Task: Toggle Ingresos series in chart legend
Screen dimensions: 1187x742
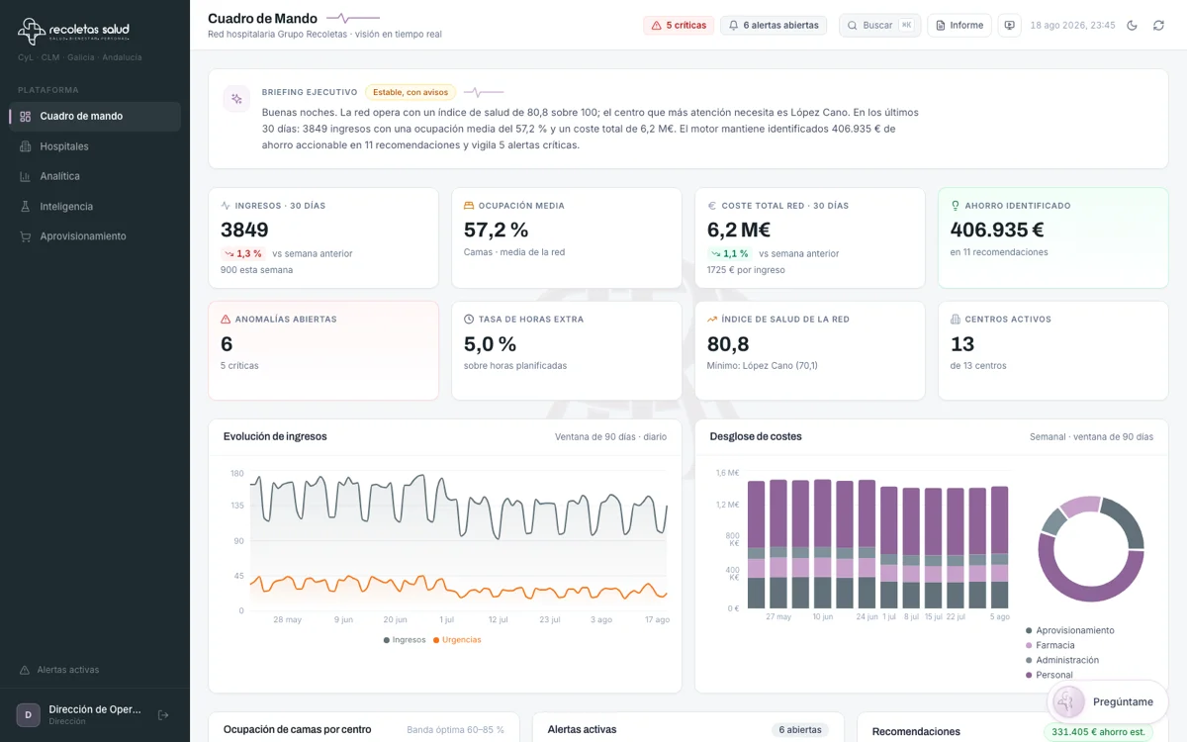Action: 405,640
